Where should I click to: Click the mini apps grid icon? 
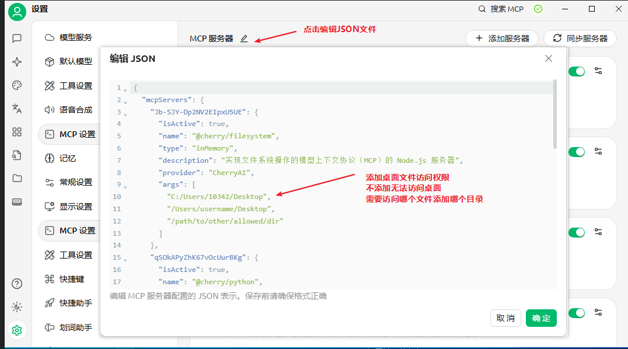coord(17,132)
